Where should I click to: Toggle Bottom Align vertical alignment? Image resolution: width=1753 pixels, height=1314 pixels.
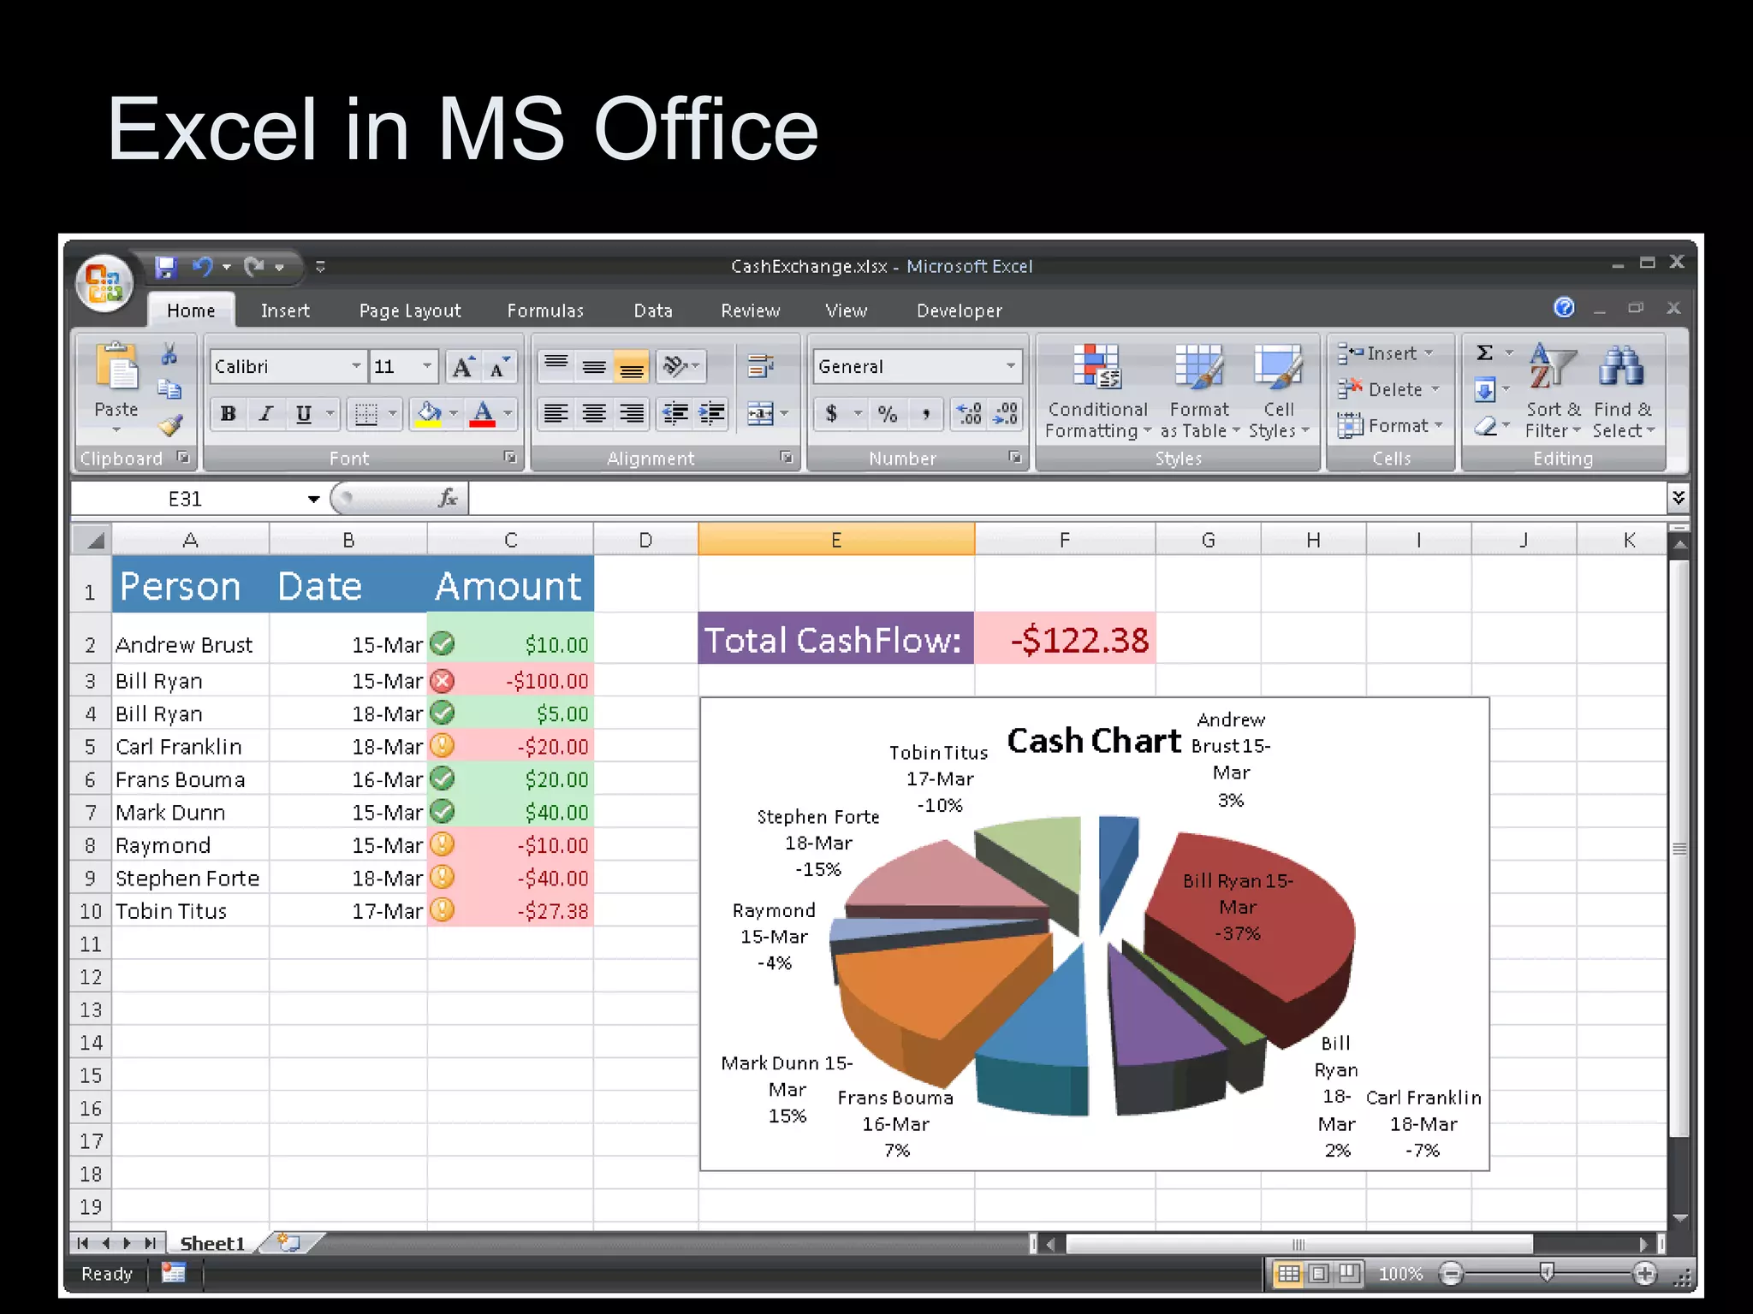click(632, 367)
